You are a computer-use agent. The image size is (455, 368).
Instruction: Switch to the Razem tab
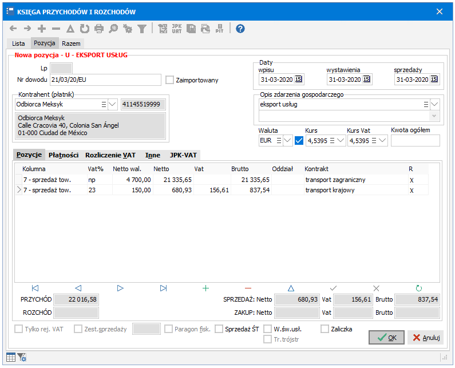tap(71, 43)
